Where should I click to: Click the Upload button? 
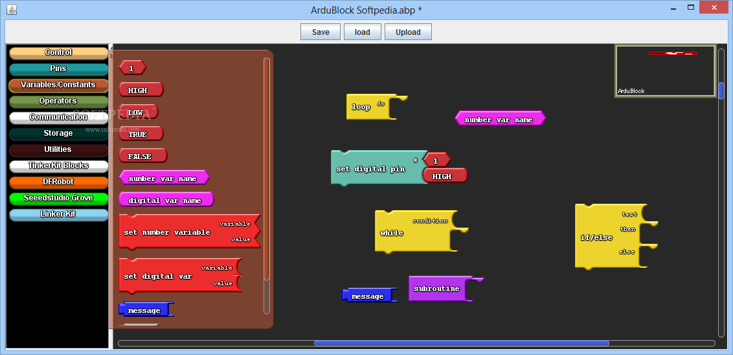pos(408,32)
